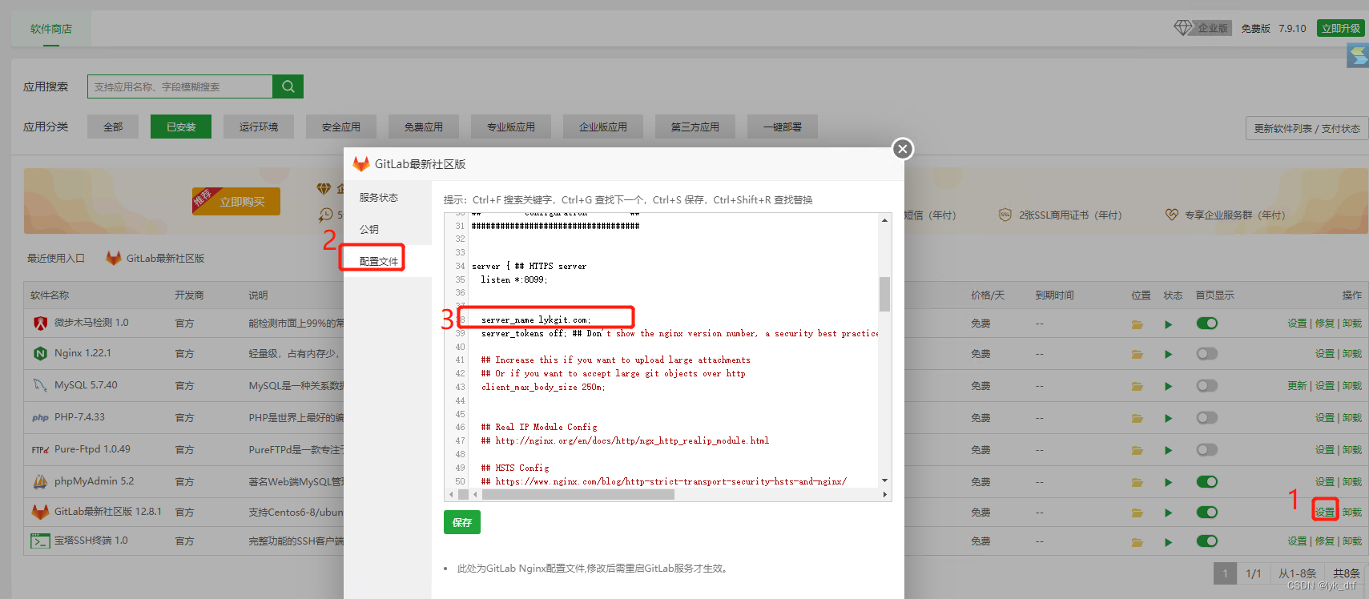Filter by 安全应用 category
Screen dimensions: 1369x599
pos(341,127)
